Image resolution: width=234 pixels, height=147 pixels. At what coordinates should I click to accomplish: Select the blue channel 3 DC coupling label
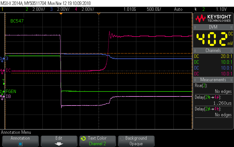[197, 68]
